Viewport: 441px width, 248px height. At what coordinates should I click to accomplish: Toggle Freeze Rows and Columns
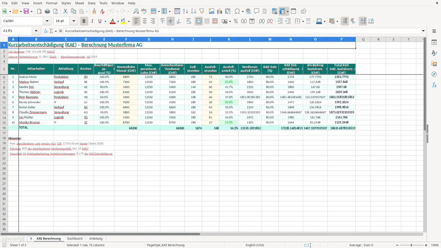click(282, 11)
